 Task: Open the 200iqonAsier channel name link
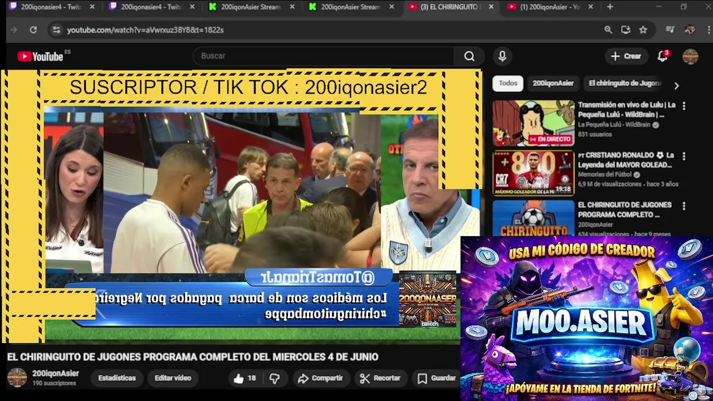coord(55,374)
